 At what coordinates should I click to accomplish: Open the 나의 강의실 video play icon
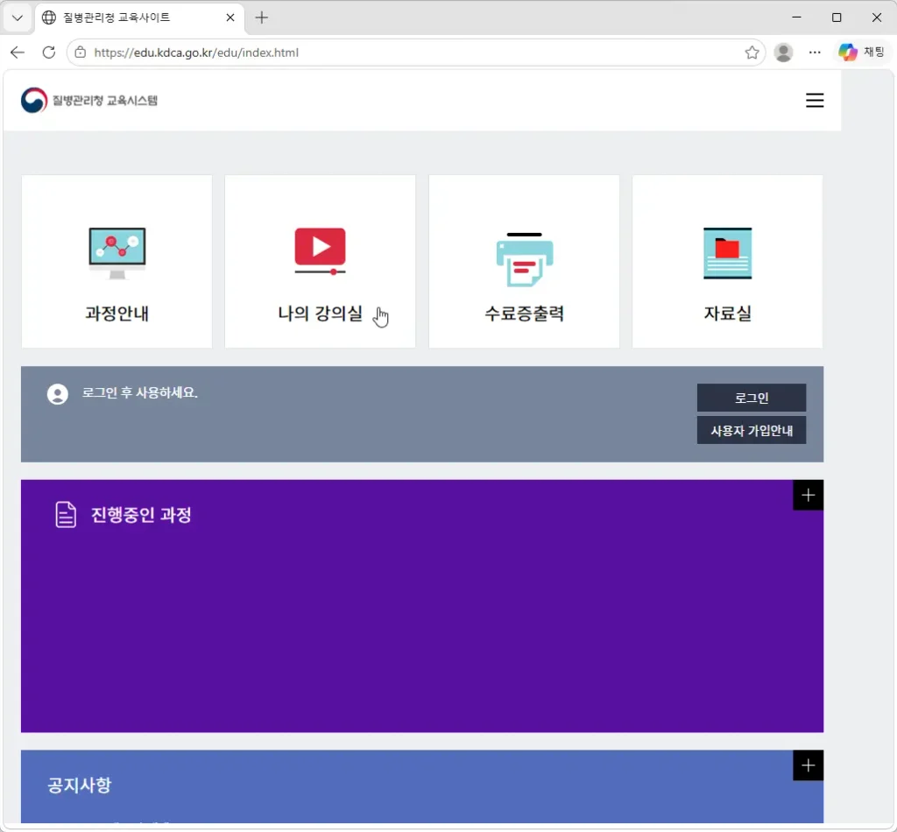coord(321,251)
